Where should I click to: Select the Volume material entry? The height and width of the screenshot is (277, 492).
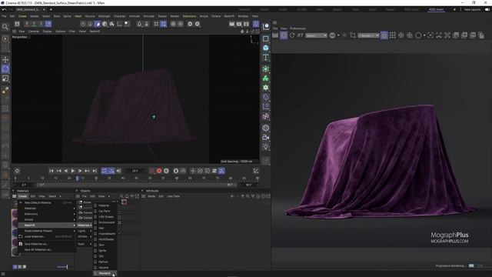pos(104,268)
